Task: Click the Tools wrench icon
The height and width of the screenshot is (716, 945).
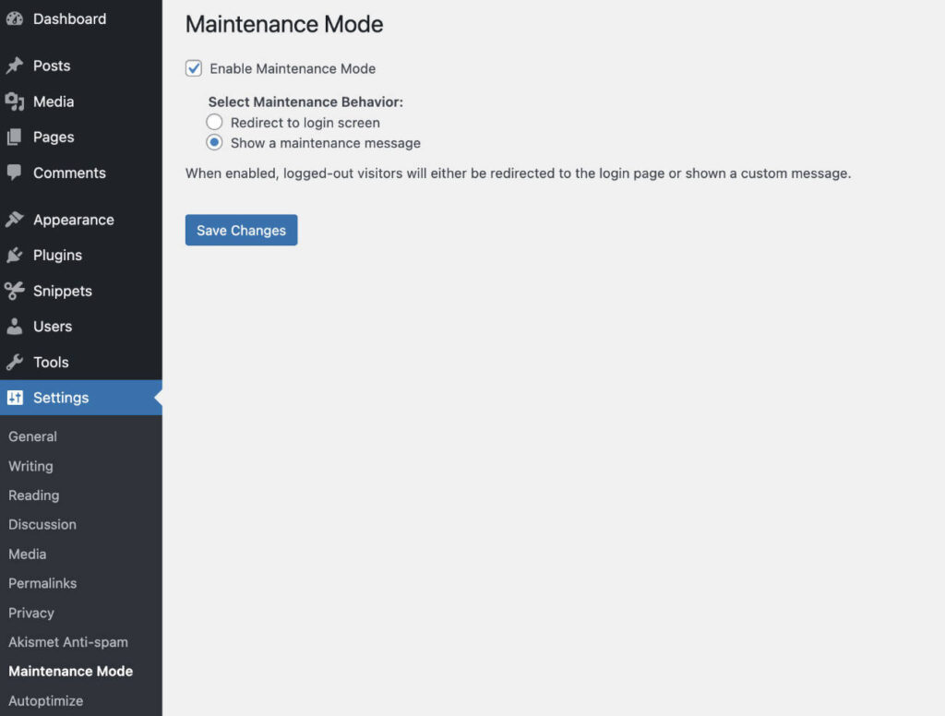Action: pos(15,362)
